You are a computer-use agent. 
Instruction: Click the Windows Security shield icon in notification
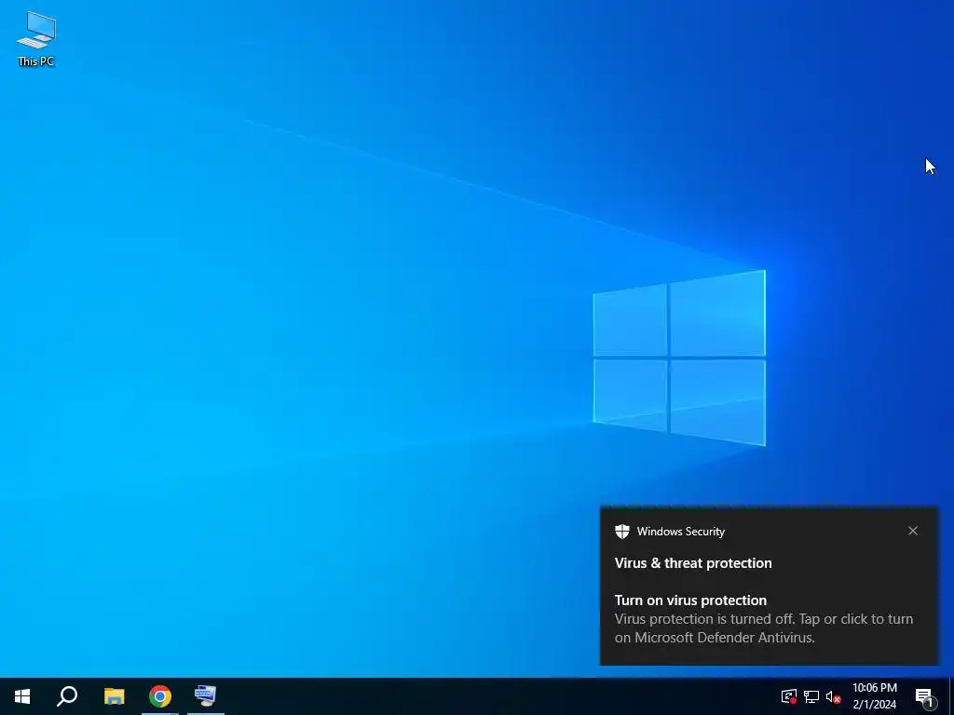[621, 532]
